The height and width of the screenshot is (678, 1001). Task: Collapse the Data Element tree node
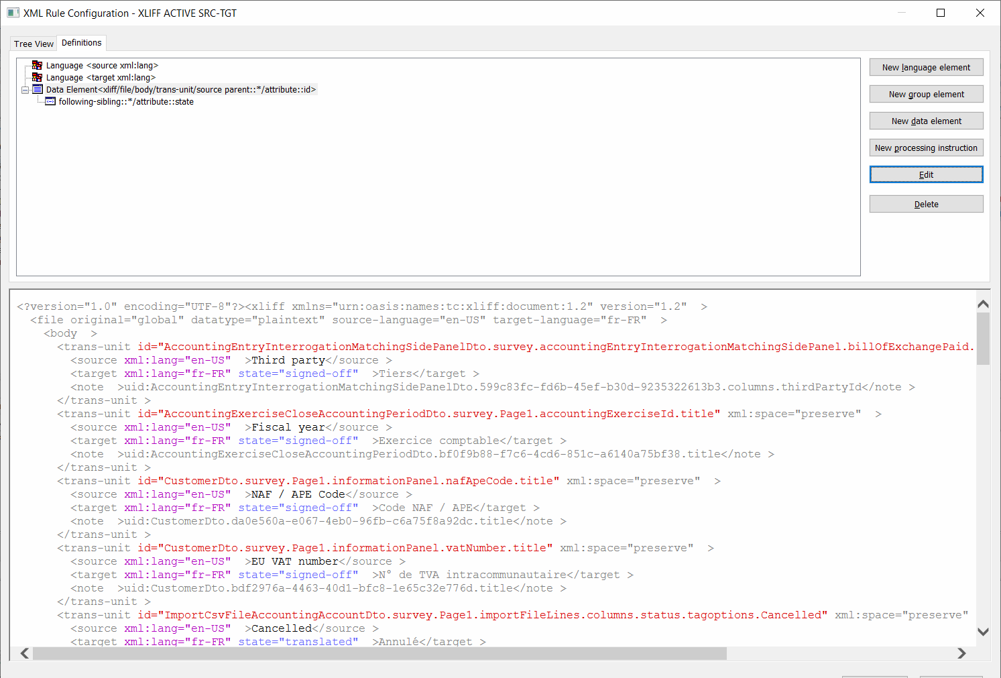[25, 89]
